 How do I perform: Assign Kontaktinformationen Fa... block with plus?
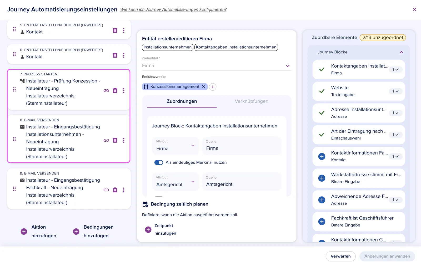tap(322, 157)
